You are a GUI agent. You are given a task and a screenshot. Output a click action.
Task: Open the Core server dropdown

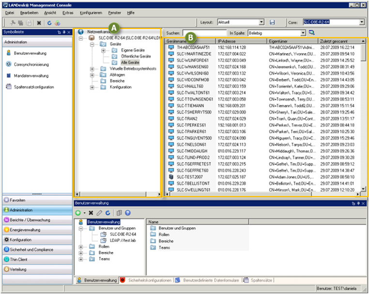[x=362, y=22]
